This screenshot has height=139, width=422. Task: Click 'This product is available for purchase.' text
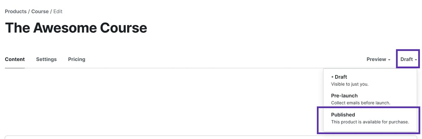[370, 122]
